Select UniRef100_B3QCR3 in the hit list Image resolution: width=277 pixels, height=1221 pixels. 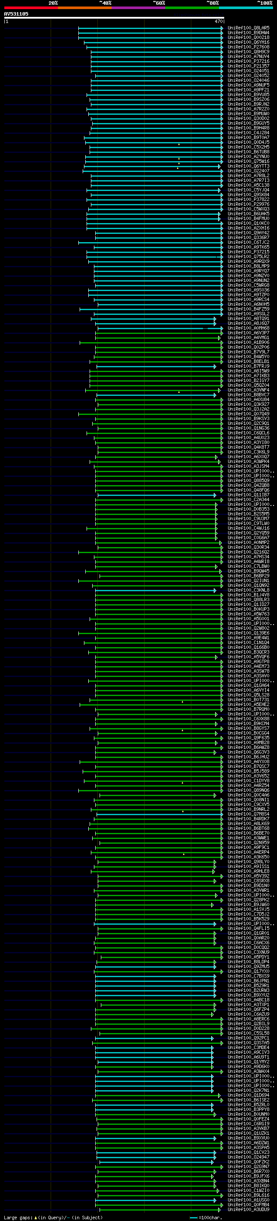(248, 652)
